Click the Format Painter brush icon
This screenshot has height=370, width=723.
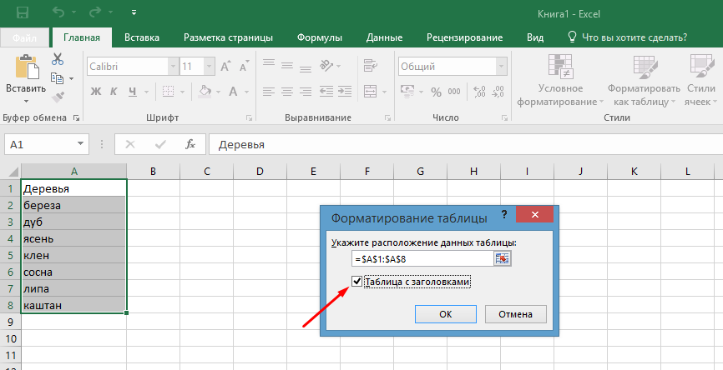pos(58,97)
